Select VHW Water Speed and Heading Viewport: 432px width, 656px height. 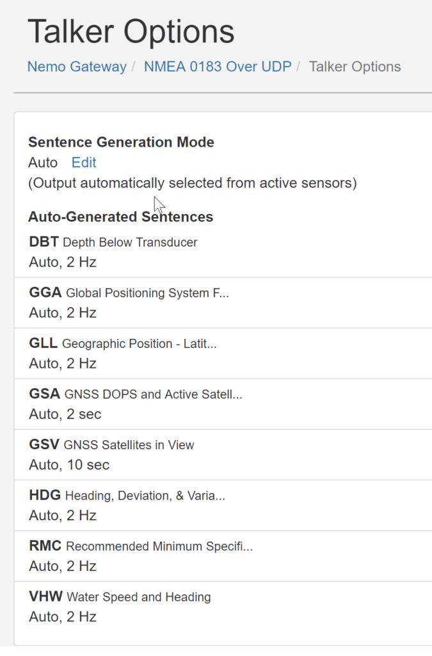tap(120, 597)
